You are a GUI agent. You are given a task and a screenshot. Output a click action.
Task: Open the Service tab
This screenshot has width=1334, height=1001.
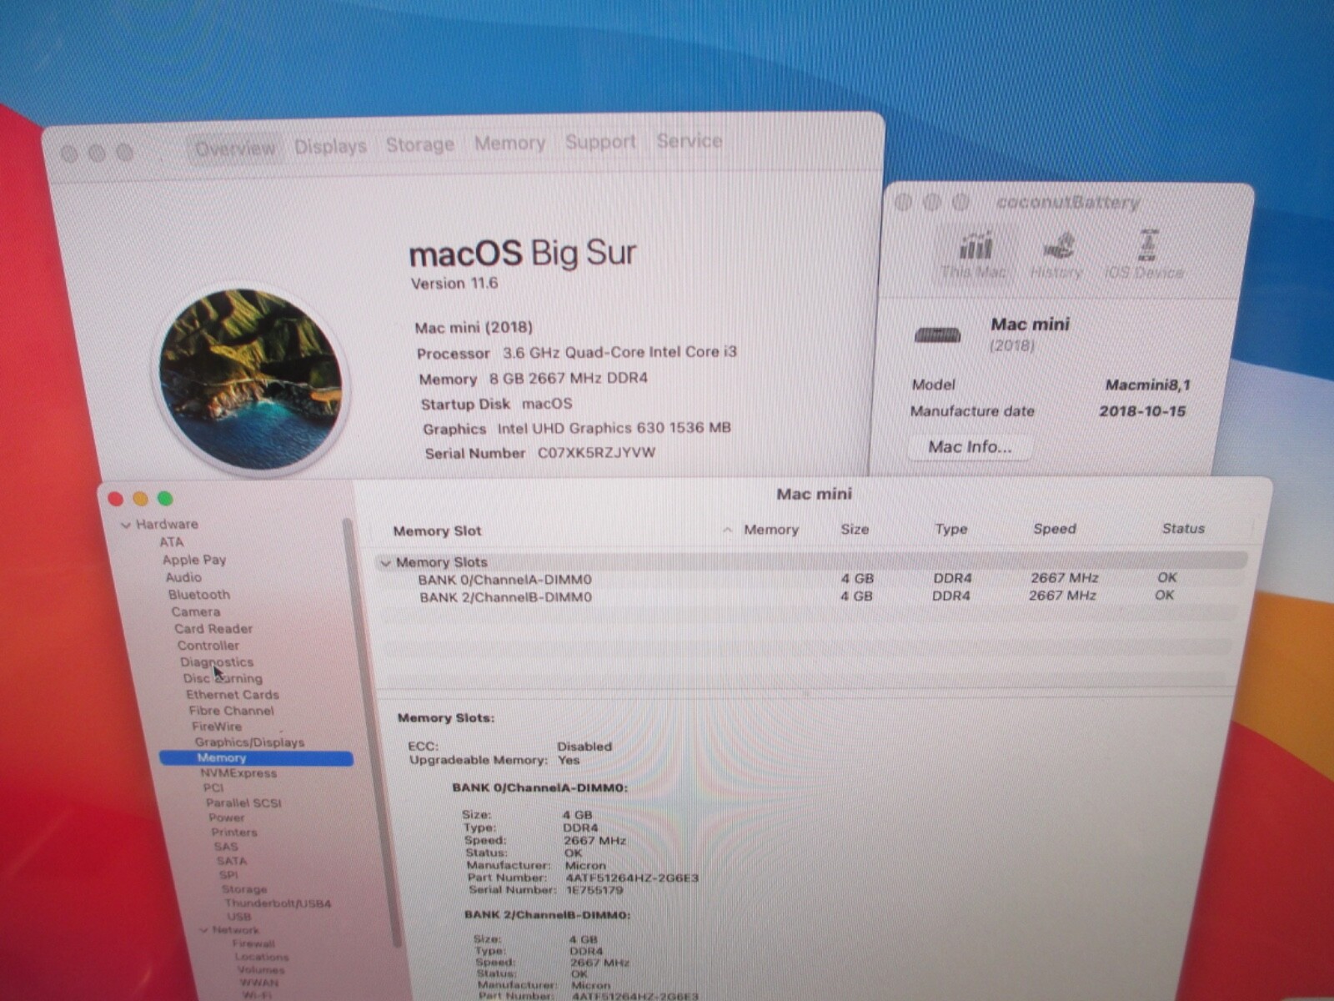tap(689, 141)
